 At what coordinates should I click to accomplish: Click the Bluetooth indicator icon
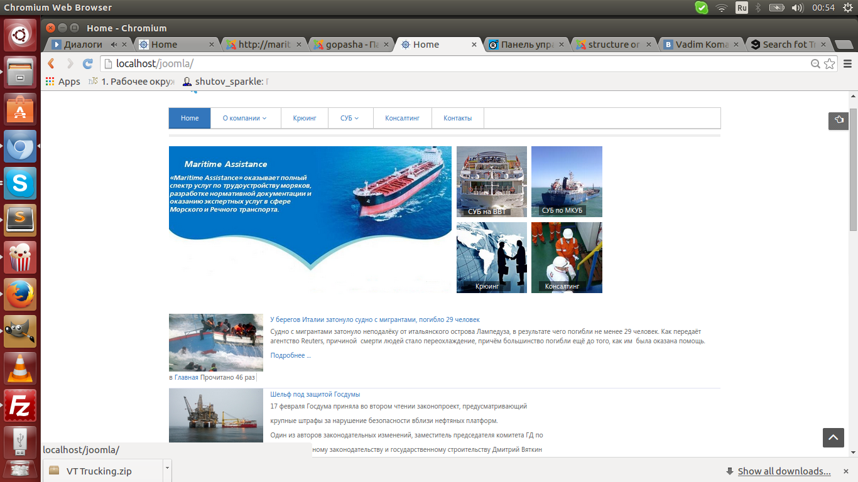758,8
